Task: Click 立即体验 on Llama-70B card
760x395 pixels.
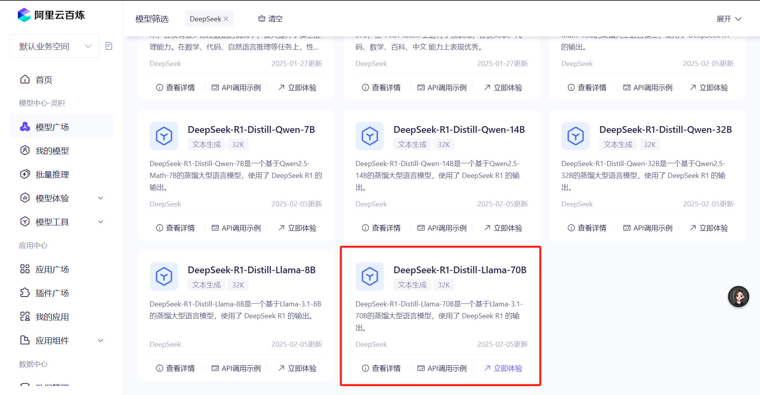Action: click(x=503, y=368)
